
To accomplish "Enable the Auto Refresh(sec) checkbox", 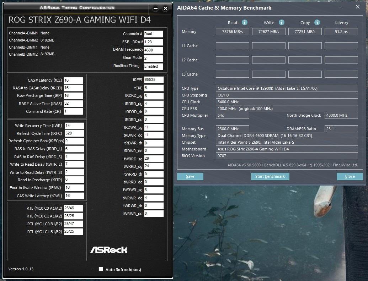I will pos(101,269).
